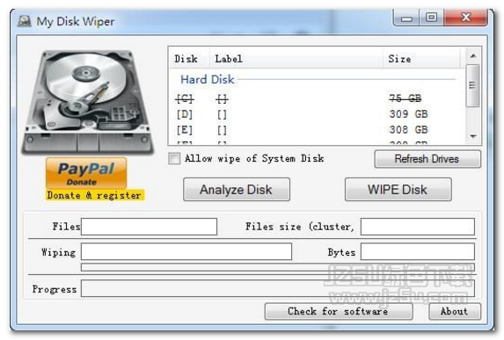Click the hard disk drive illustration
504x340 pixels.
pos(87,102)
